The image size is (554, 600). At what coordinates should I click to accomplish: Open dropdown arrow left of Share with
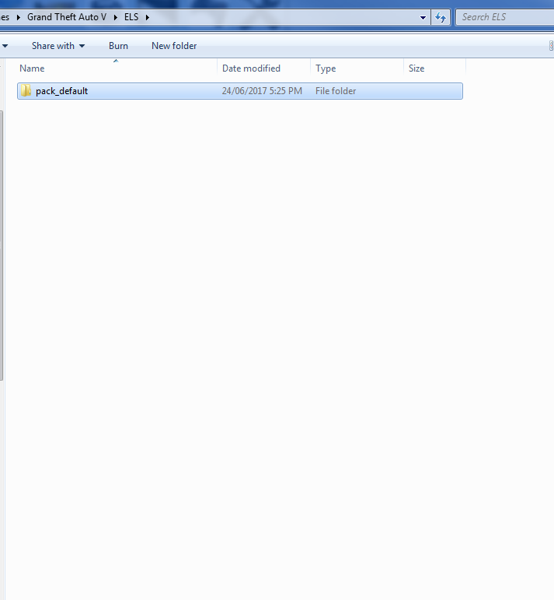(5, 46)
